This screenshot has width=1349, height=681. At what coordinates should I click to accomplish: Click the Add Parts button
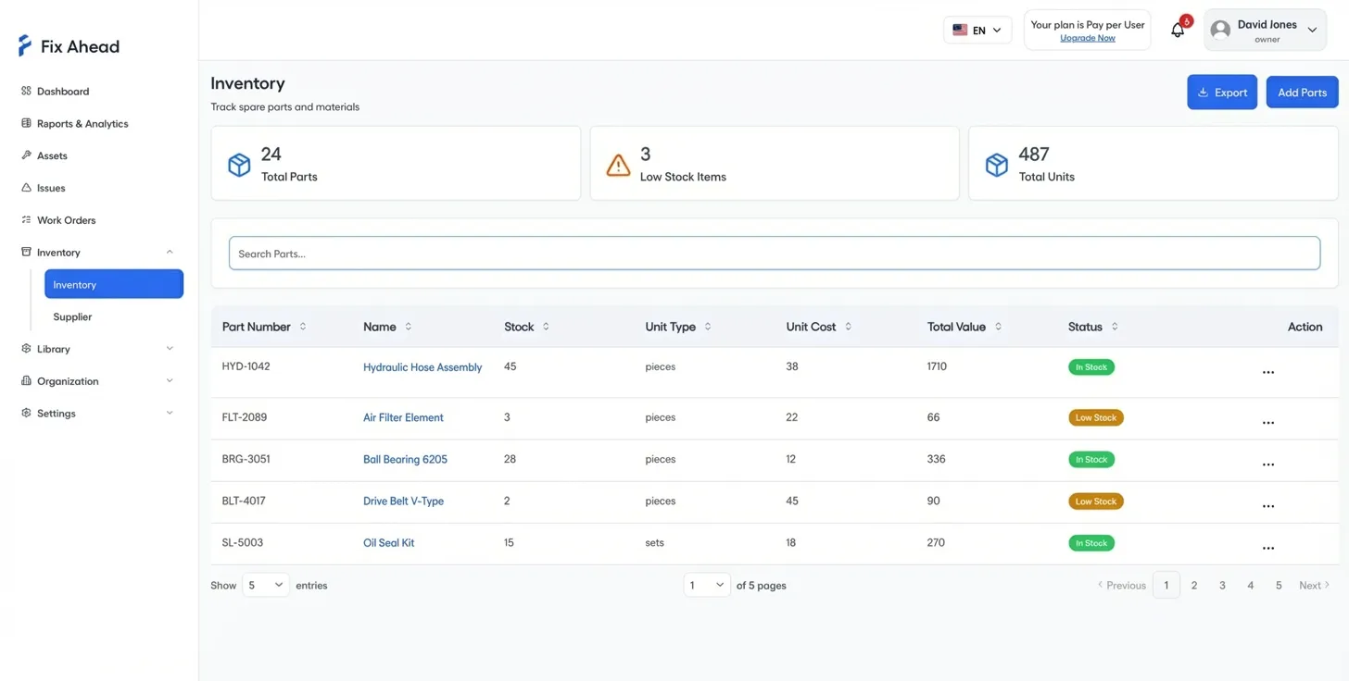pyautogui.click(x=1302, y=93)
